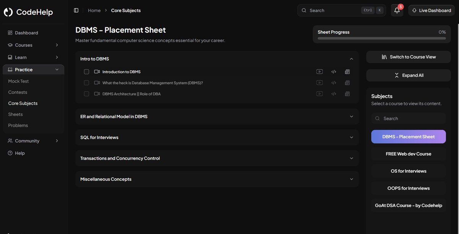This screenshot has height=234, width=459.
Task: Click the Expand All button
Action: [x=409, y=75]
